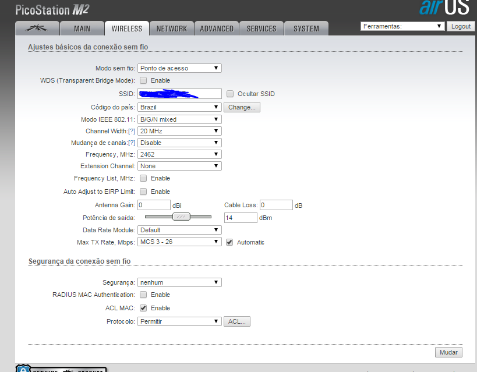The height and width of the screenshot is (372, 477).
Task: Open the Modo sem fio dropdown
Action: 179,68
